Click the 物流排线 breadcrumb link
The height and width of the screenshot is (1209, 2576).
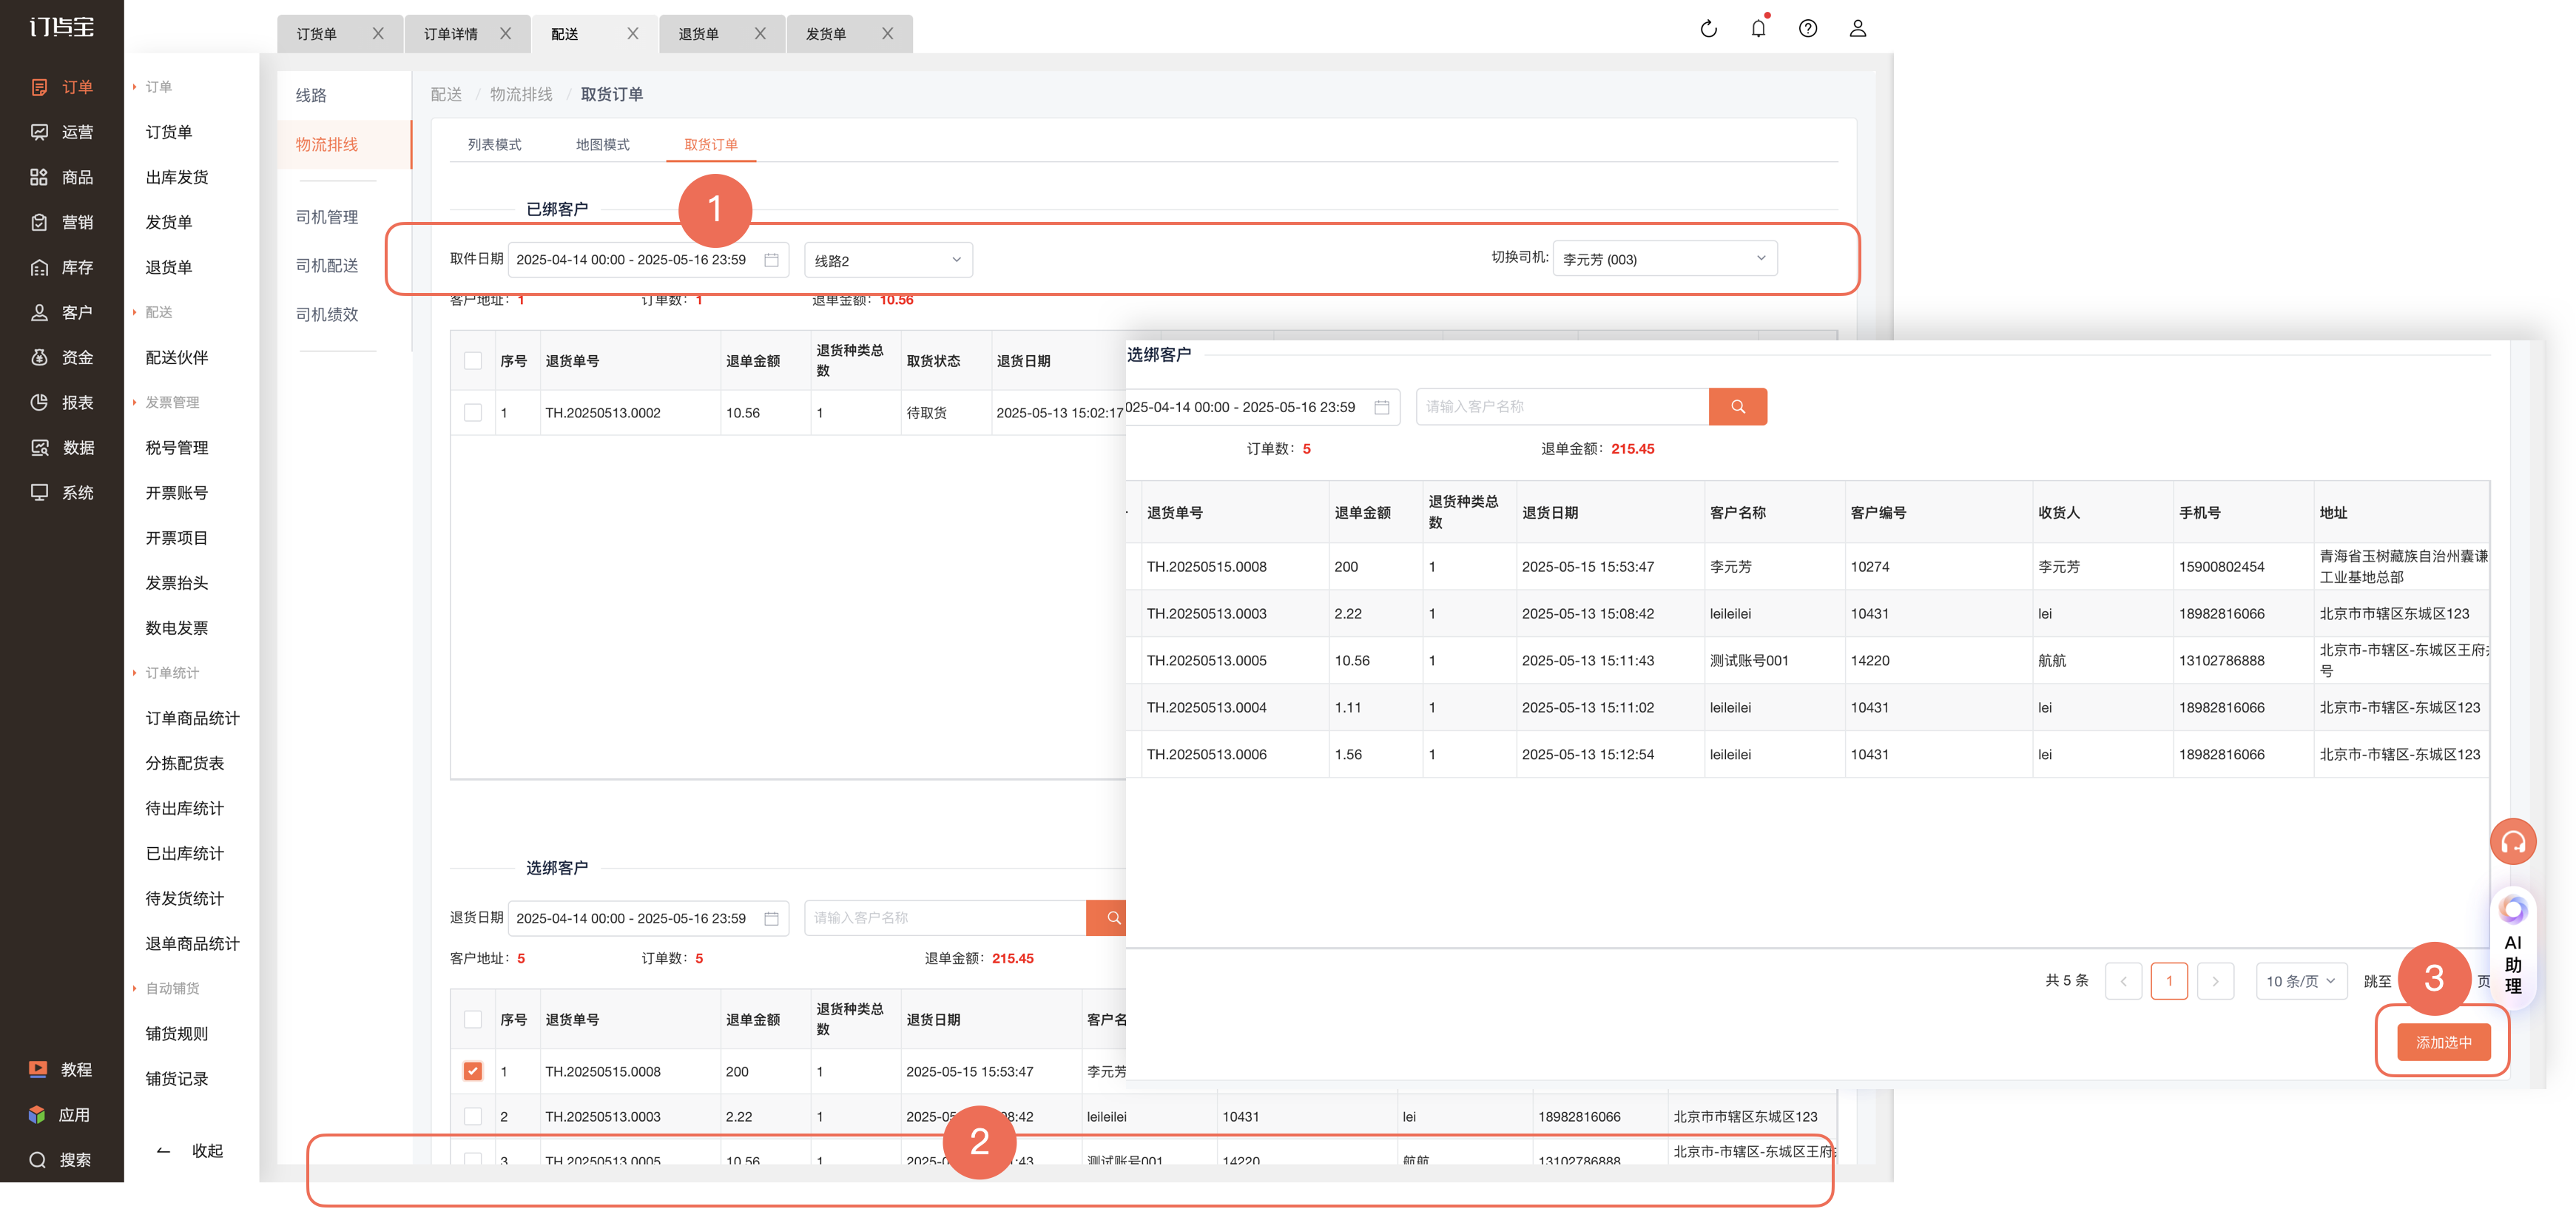pos(520,94)
